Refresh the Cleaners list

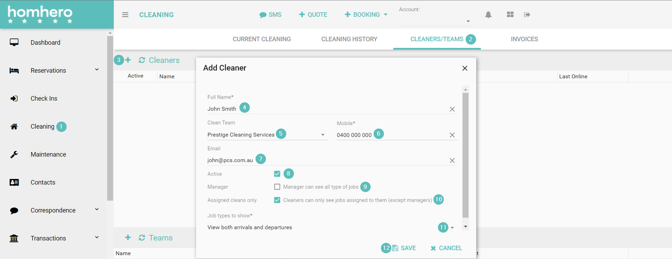pyautogui.click(x=142, y=60)
